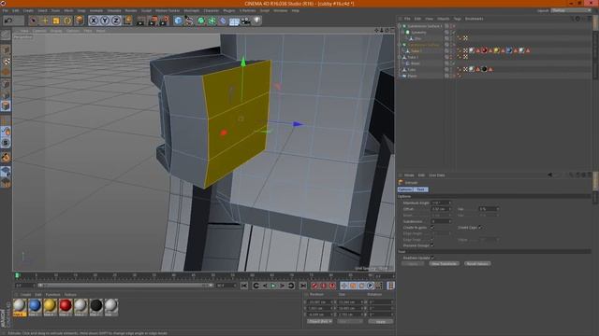The height and width of the screenshot is (336, 599).
Task: Click the green generator (Subdivision Surface) icon
Action: click(201, 21)
